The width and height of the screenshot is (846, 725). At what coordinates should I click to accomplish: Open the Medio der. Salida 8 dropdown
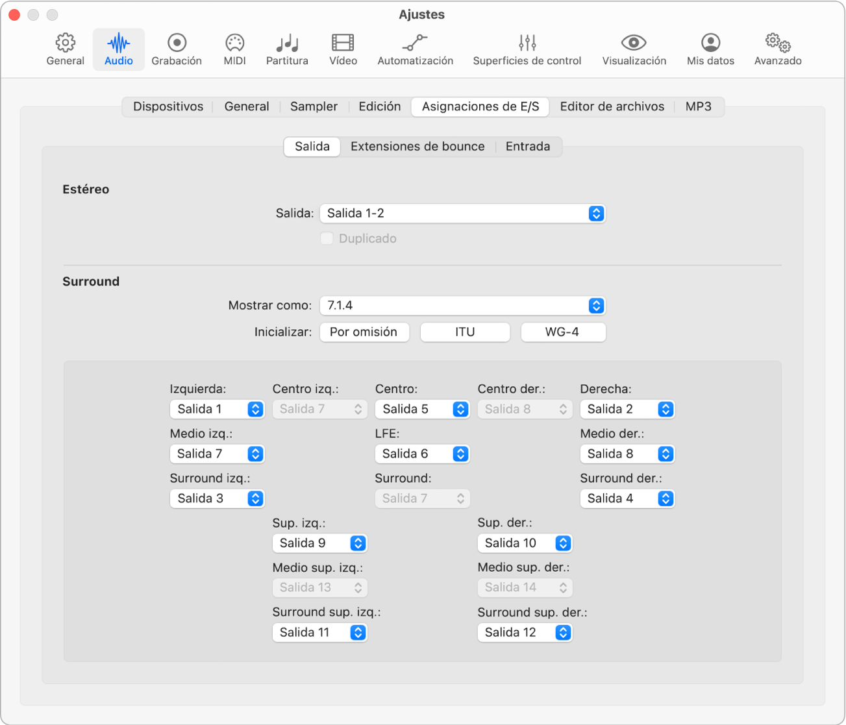pos(627,454)
